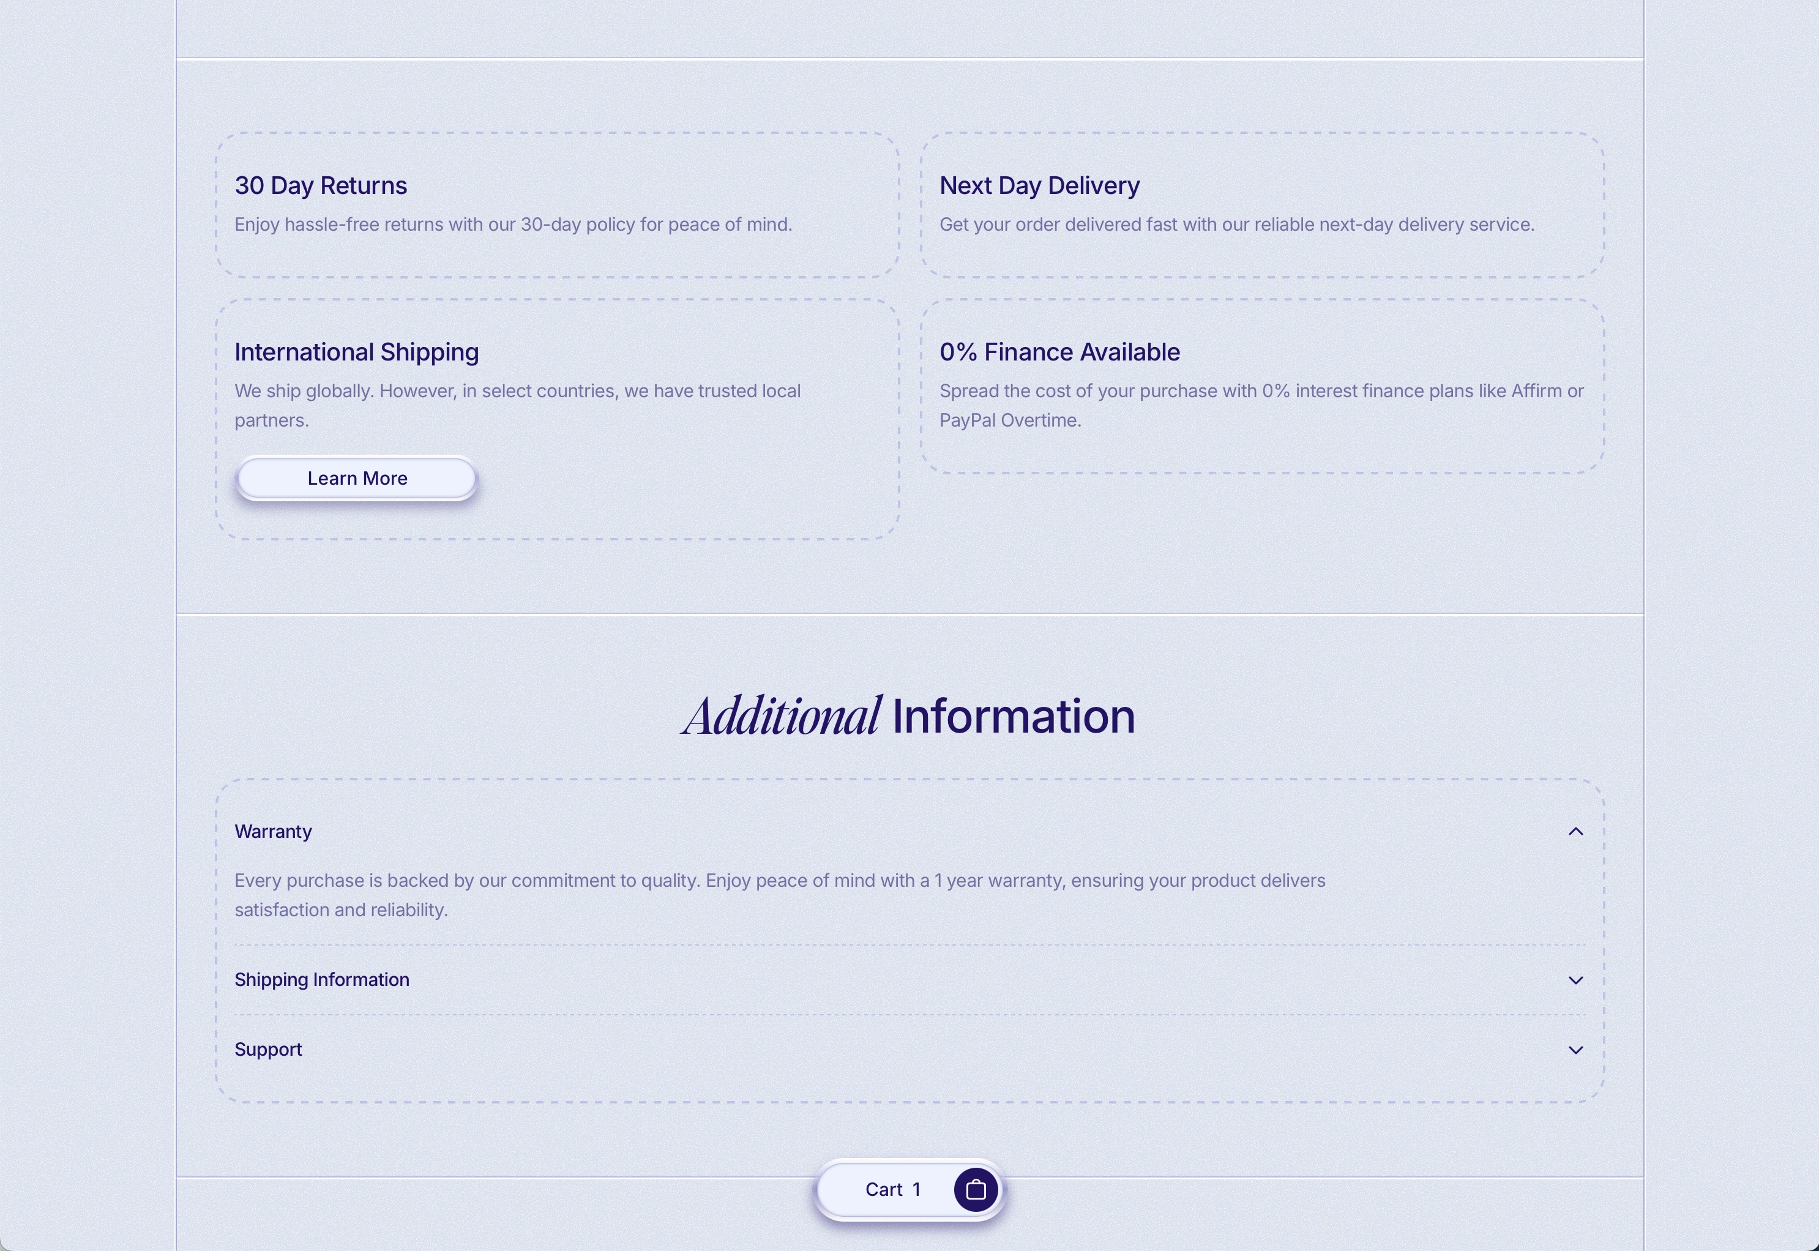1819x1251 pixels.
Task: Collapse the Warranty section chevron
Action: pyautogui.click(x=1575, y=831)
